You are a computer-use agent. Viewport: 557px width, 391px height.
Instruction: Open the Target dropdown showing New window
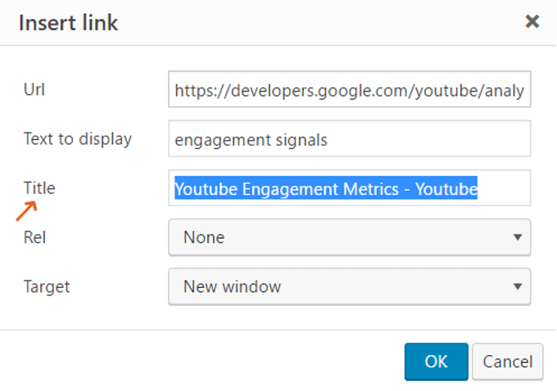pyautogui.click(x=350, y=286)
